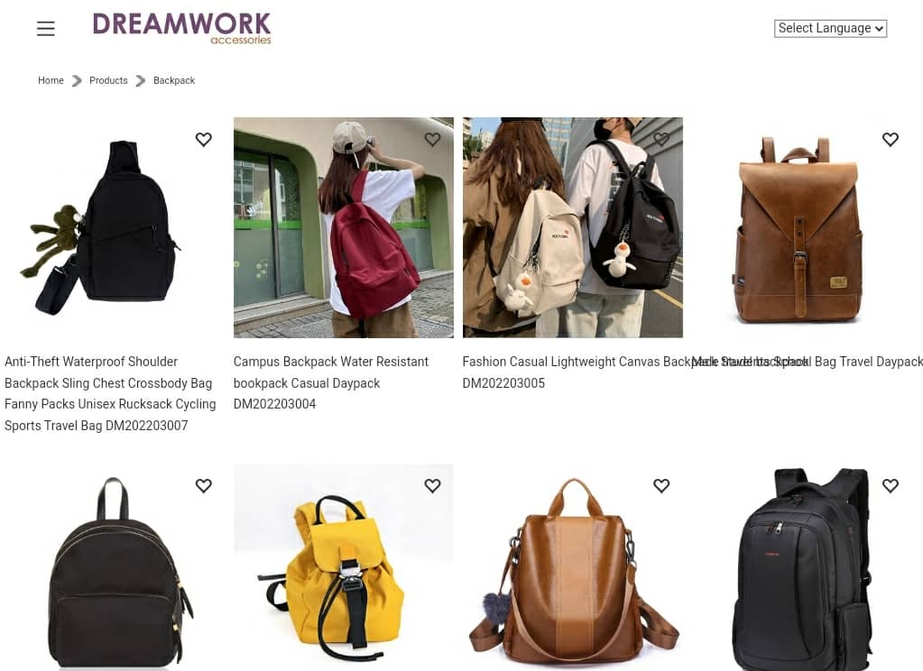Toggle wishlist heart on red campus backpack
923x671 pixels.
(433, 140)
